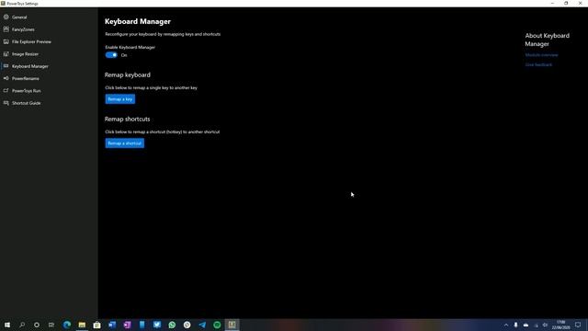Click the Remap shortcuts section heading

coord(127,119)
